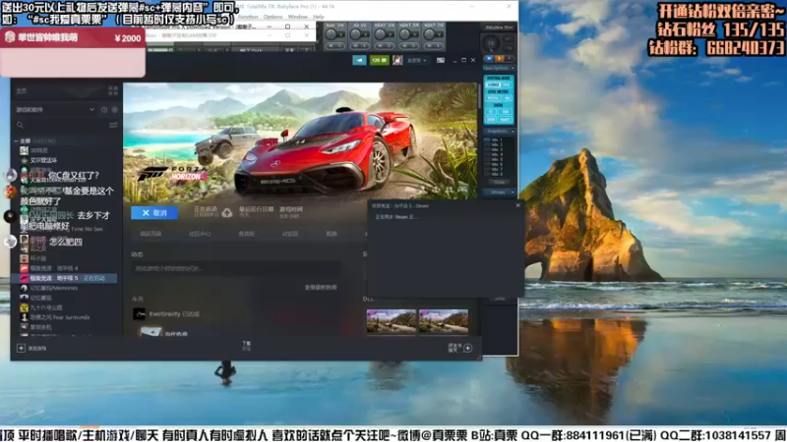The width and height of the screenshot is (787, 442).
Task: Open Friends and Chat plus icon
Action: click(468, 348)
